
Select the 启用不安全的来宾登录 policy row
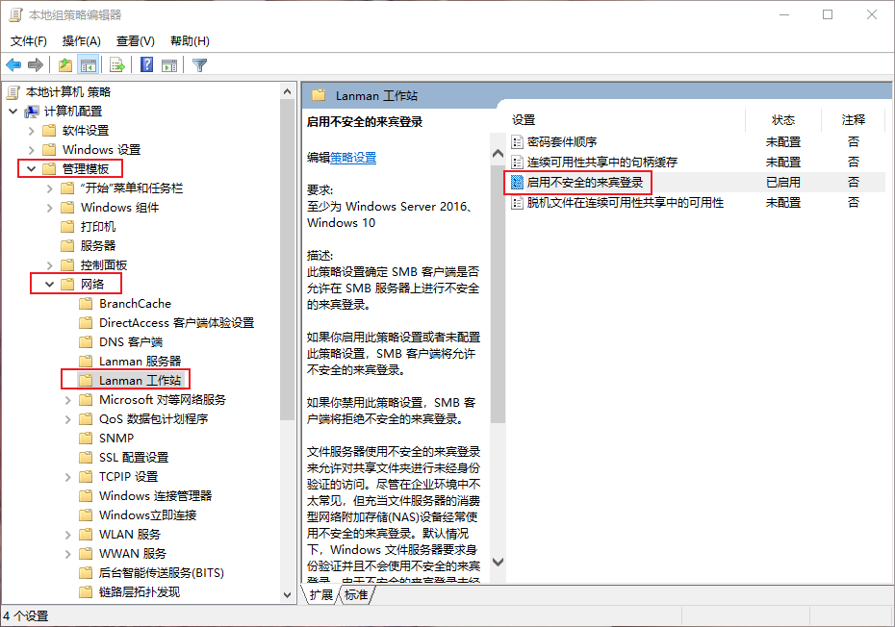[x=697, y=182]
